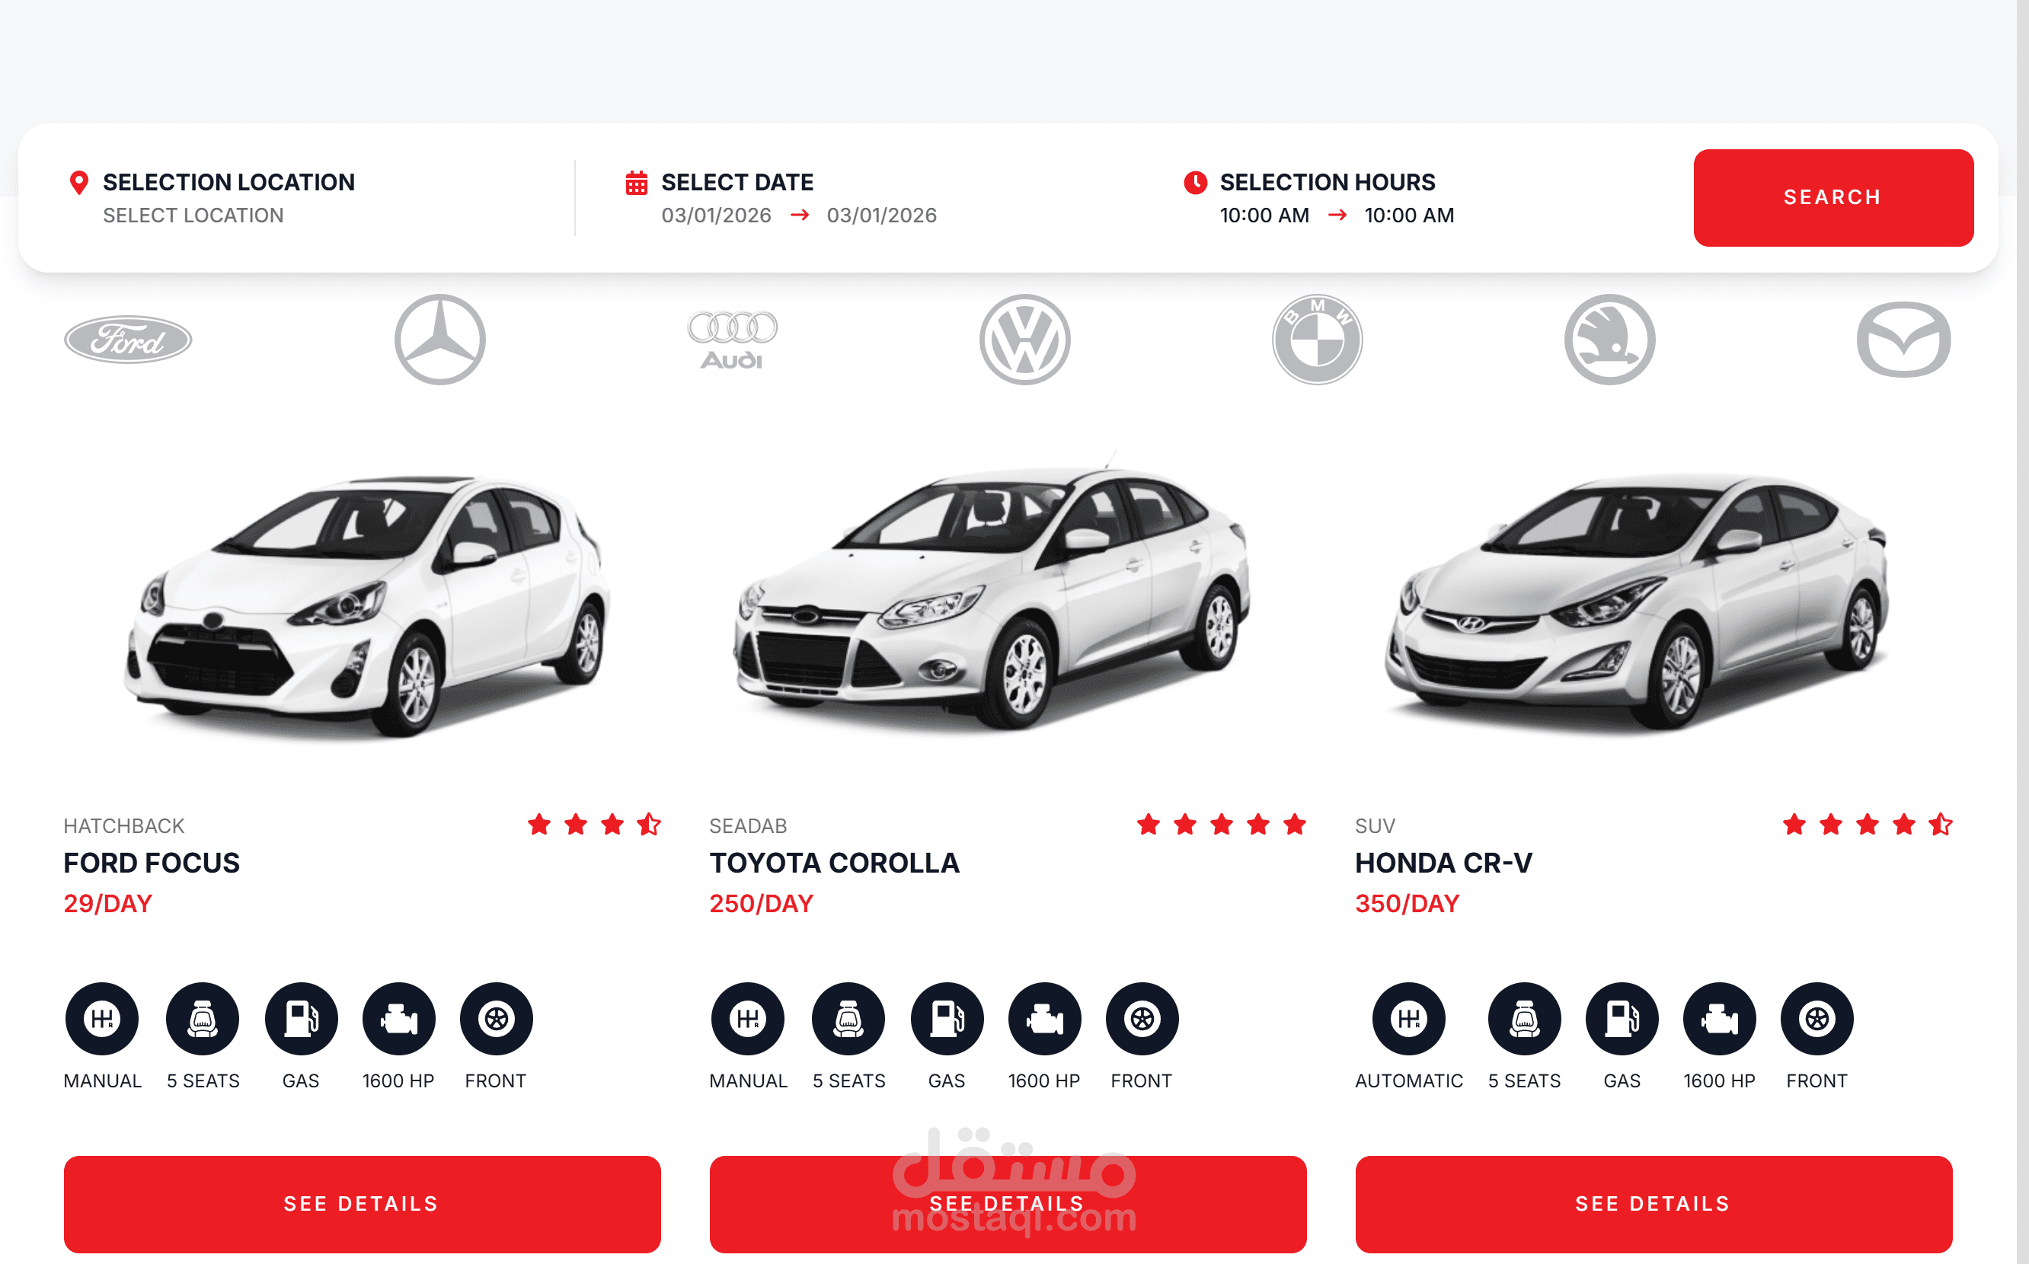Click the Manual transmission icon on Ford Focus

[102, 1018]
